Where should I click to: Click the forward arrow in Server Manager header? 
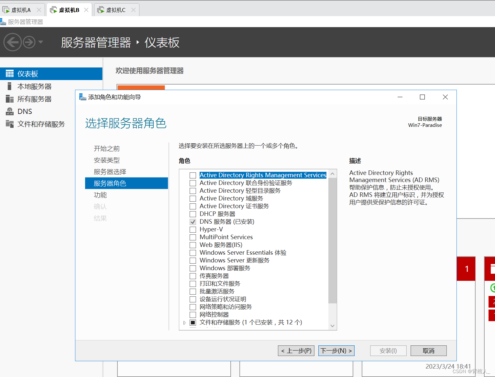click(29, 42)
